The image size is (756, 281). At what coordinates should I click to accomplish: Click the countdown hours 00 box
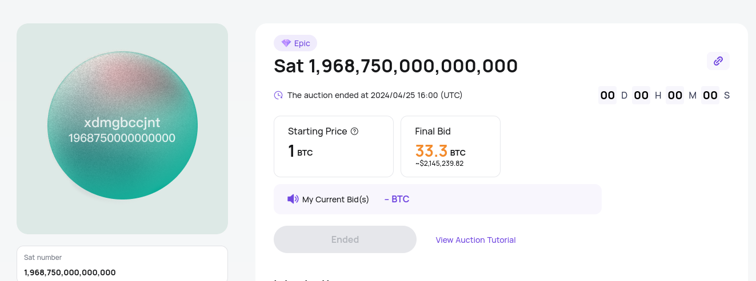(x=641, y=95)
